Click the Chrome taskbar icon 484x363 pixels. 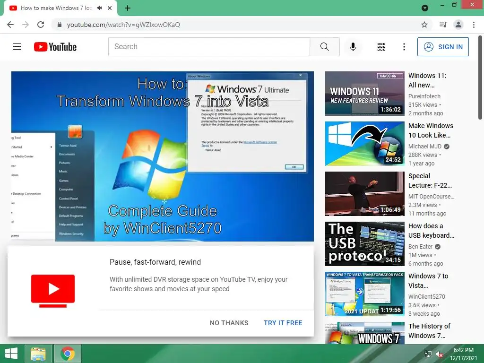[68, 354]
